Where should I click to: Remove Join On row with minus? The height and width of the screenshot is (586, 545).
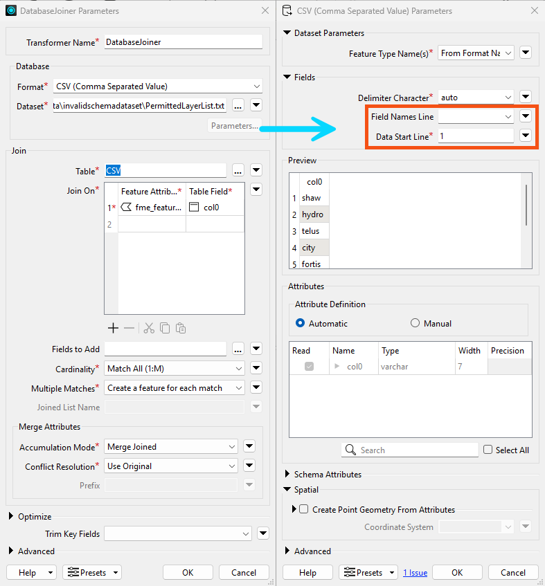coord(129,328)
